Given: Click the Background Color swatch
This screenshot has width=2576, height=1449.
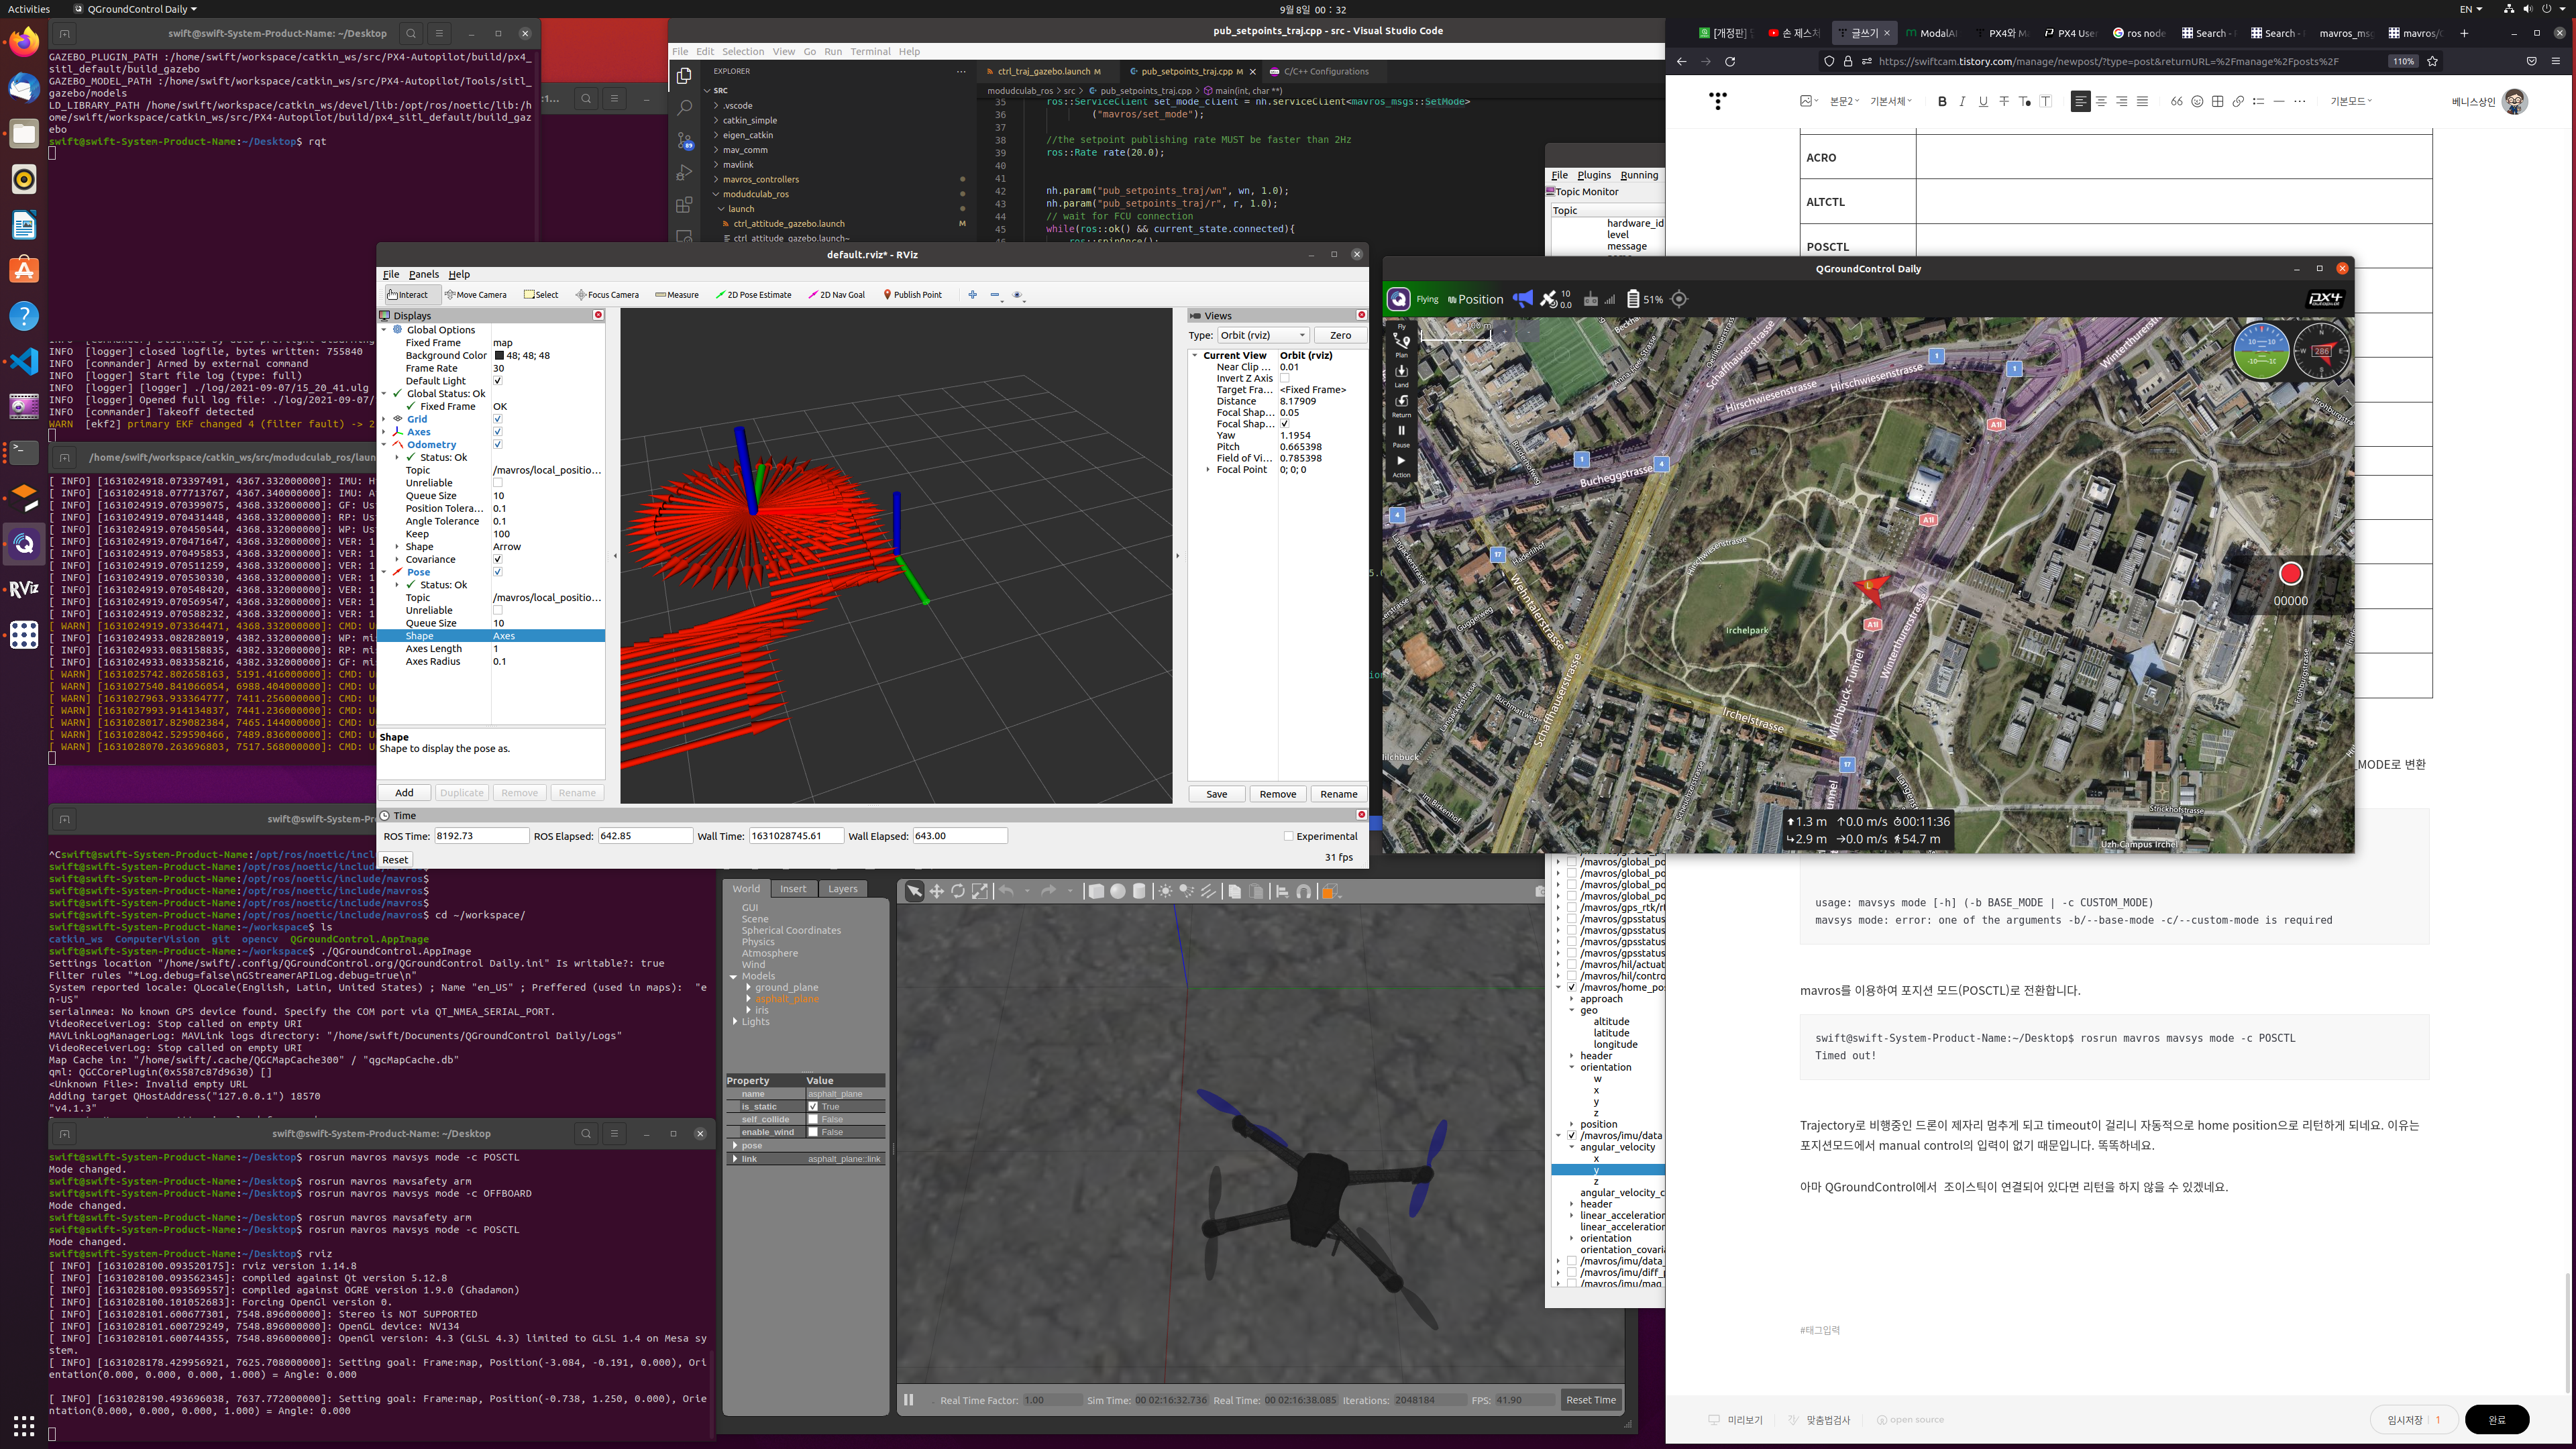Looking at the screenshot, I should pyautogui.click(x=499, y=355).
